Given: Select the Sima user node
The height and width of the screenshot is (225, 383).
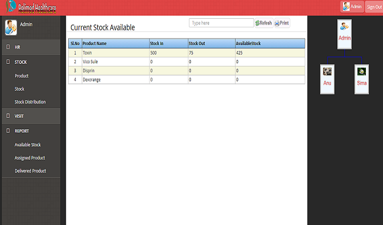Looking at the screenshot, I should pyautogui.click(x=361, y=79).
